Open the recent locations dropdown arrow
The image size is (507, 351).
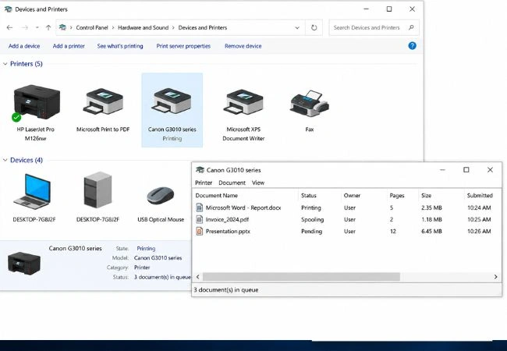pyautogui.click(x=37, y=28)
